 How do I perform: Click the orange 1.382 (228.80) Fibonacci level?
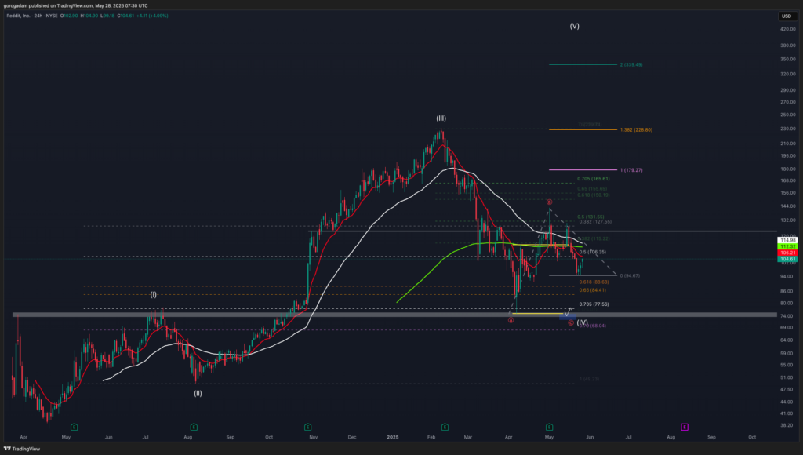tap(583, 129)
